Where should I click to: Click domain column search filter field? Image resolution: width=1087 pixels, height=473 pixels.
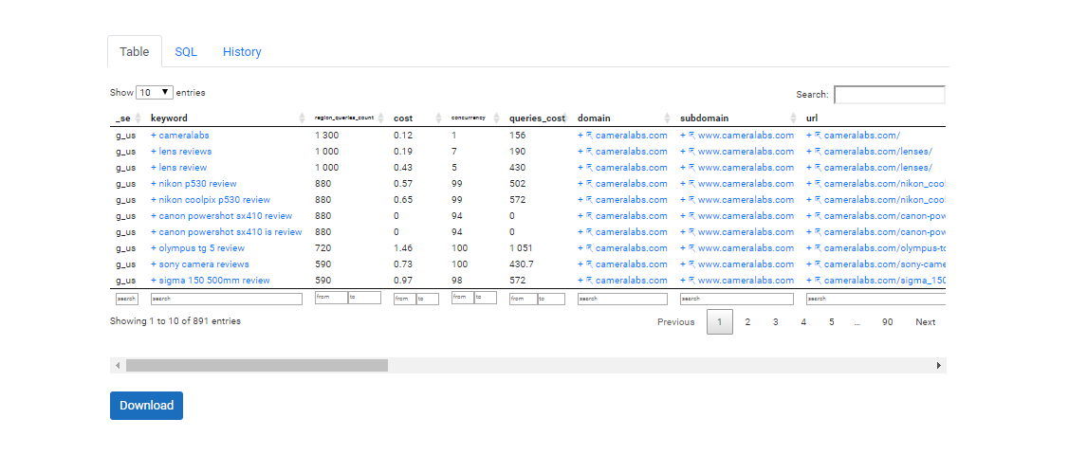point(622,300)
